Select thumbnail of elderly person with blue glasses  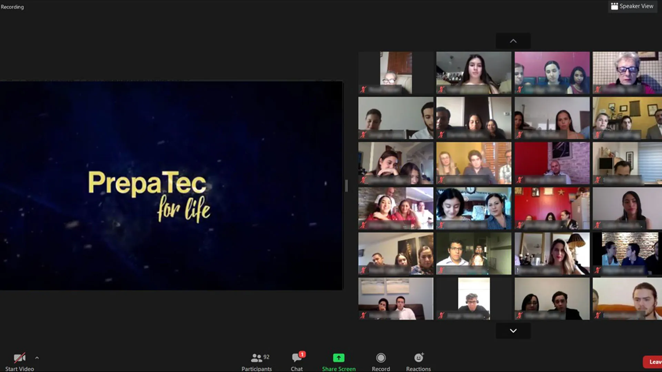click(x=627, y=72)
